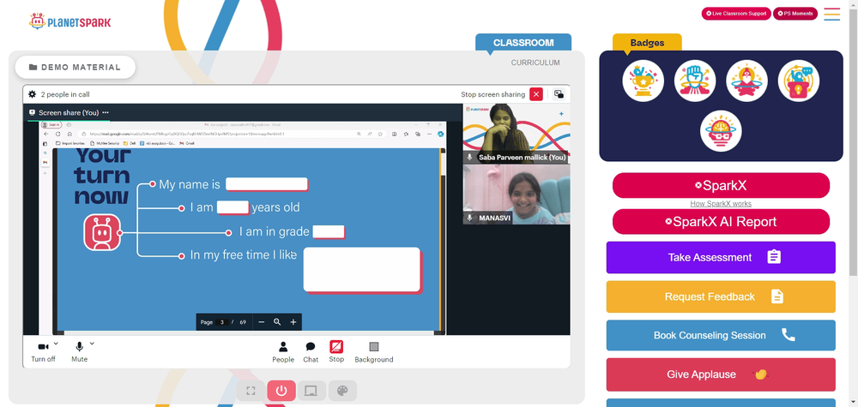Viewport: 858px width, 407px height.
Task: Award the raised fist badge
Action: click(695, 81)
